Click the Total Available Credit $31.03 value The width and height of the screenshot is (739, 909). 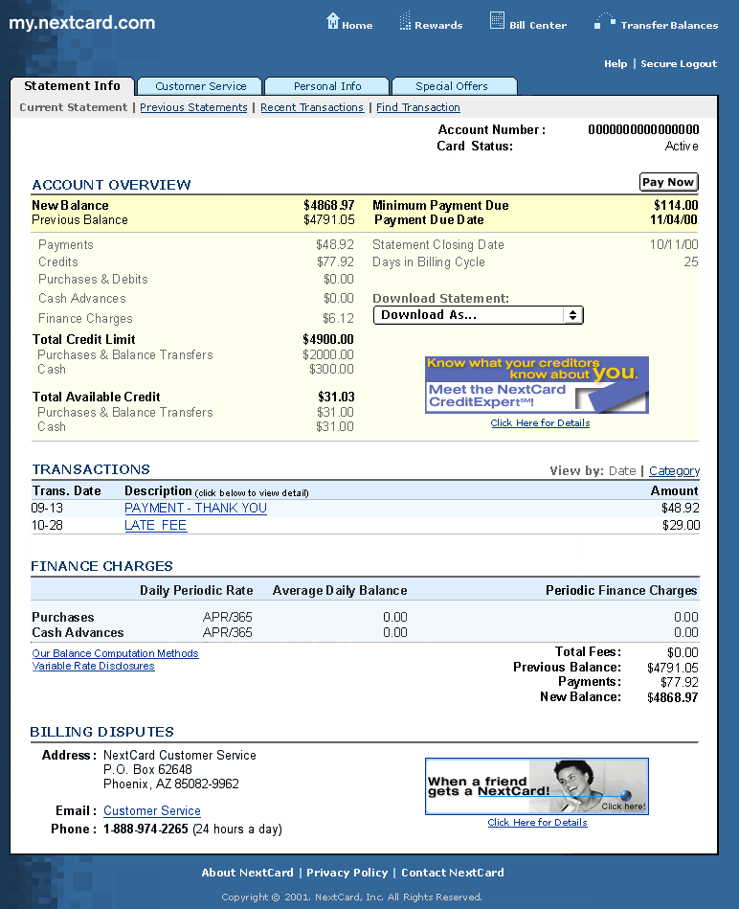(336, 397)
